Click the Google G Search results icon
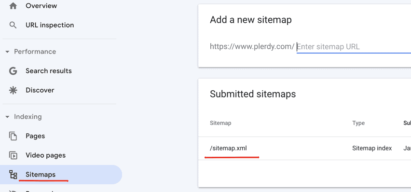The height and width of the screenshot is (192, 411). click(13, 71)
